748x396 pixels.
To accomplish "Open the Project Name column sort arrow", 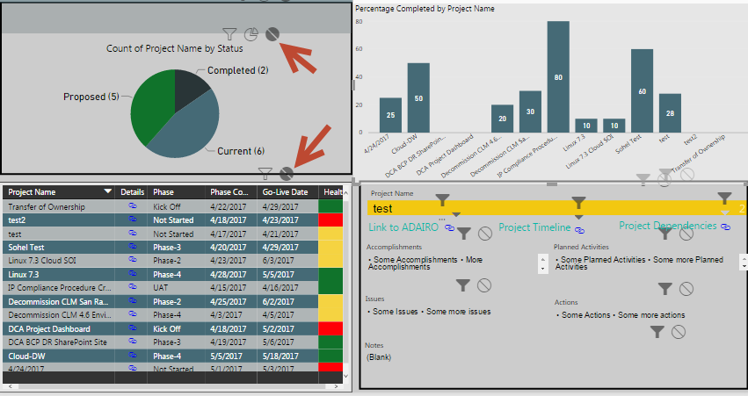I will (108, 191).
